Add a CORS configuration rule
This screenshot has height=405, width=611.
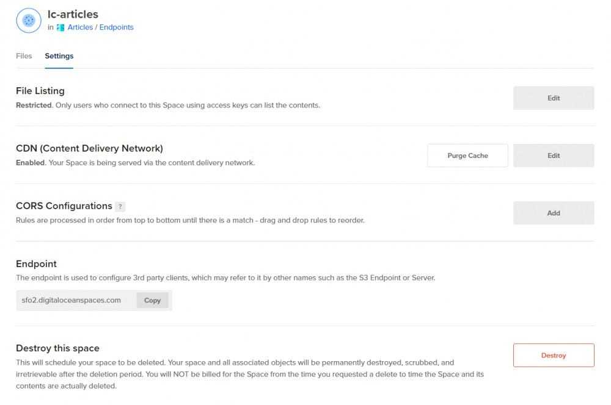coord(553,213)
